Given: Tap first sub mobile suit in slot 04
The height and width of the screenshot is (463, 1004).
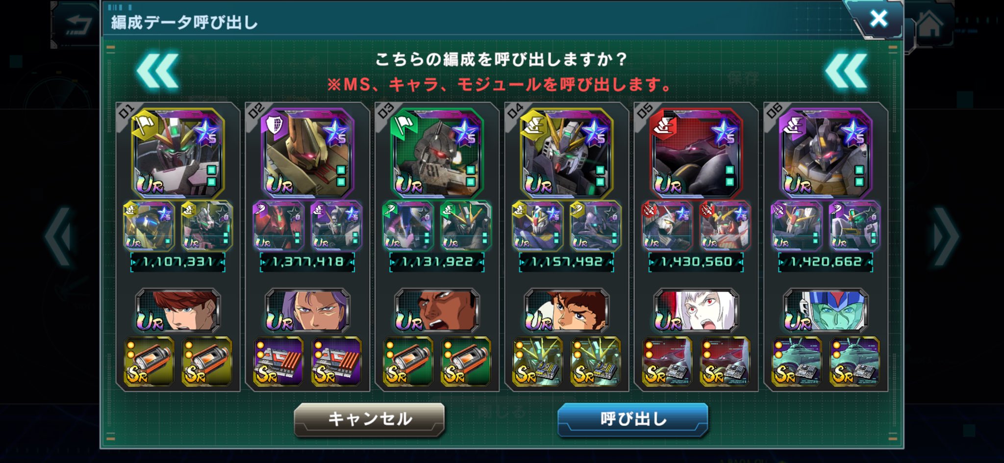Looking at the screenshot, I should [x=537, y=226].
